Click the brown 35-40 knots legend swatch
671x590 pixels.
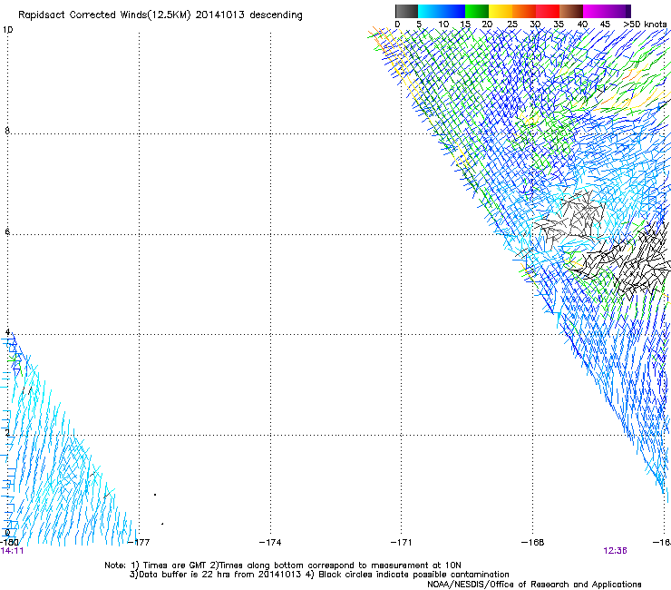571,11
